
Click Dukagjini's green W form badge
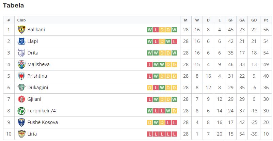coord(162,88)
